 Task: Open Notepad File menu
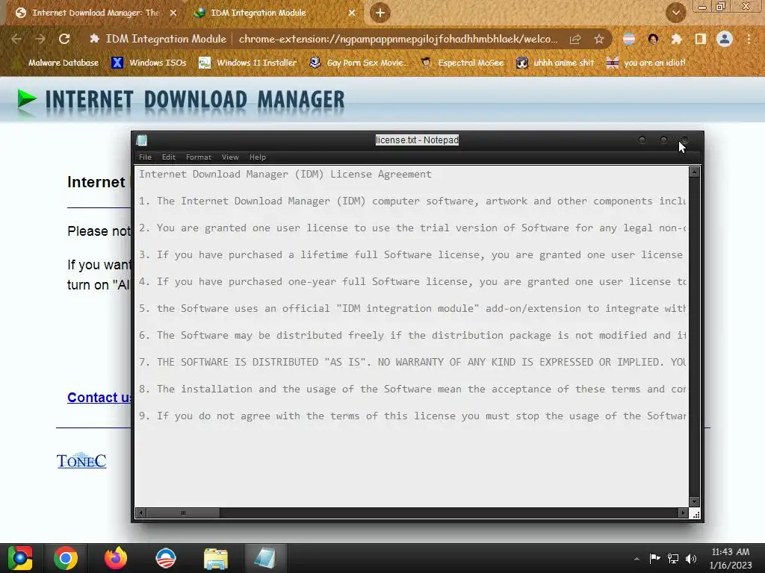click(145, 157)
